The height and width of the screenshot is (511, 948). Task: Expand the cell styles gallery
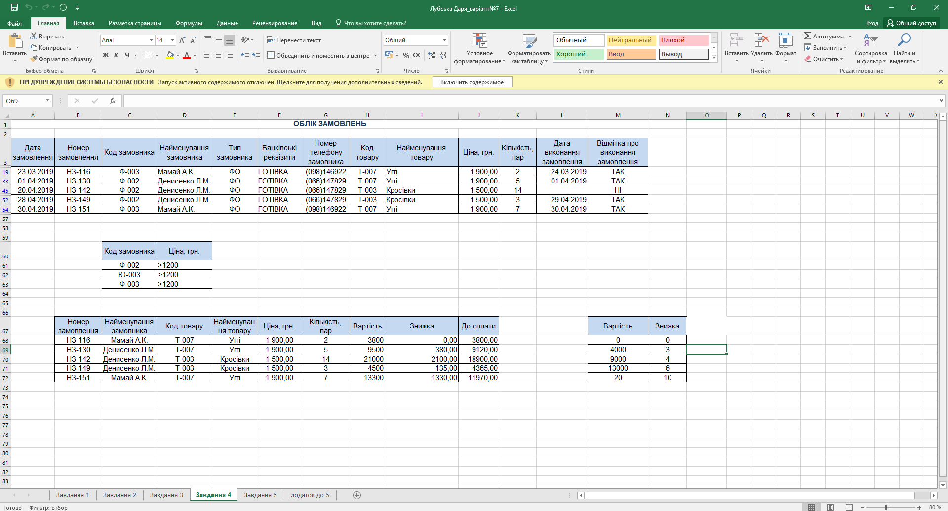pyautogui.click(x=714, y=58)
